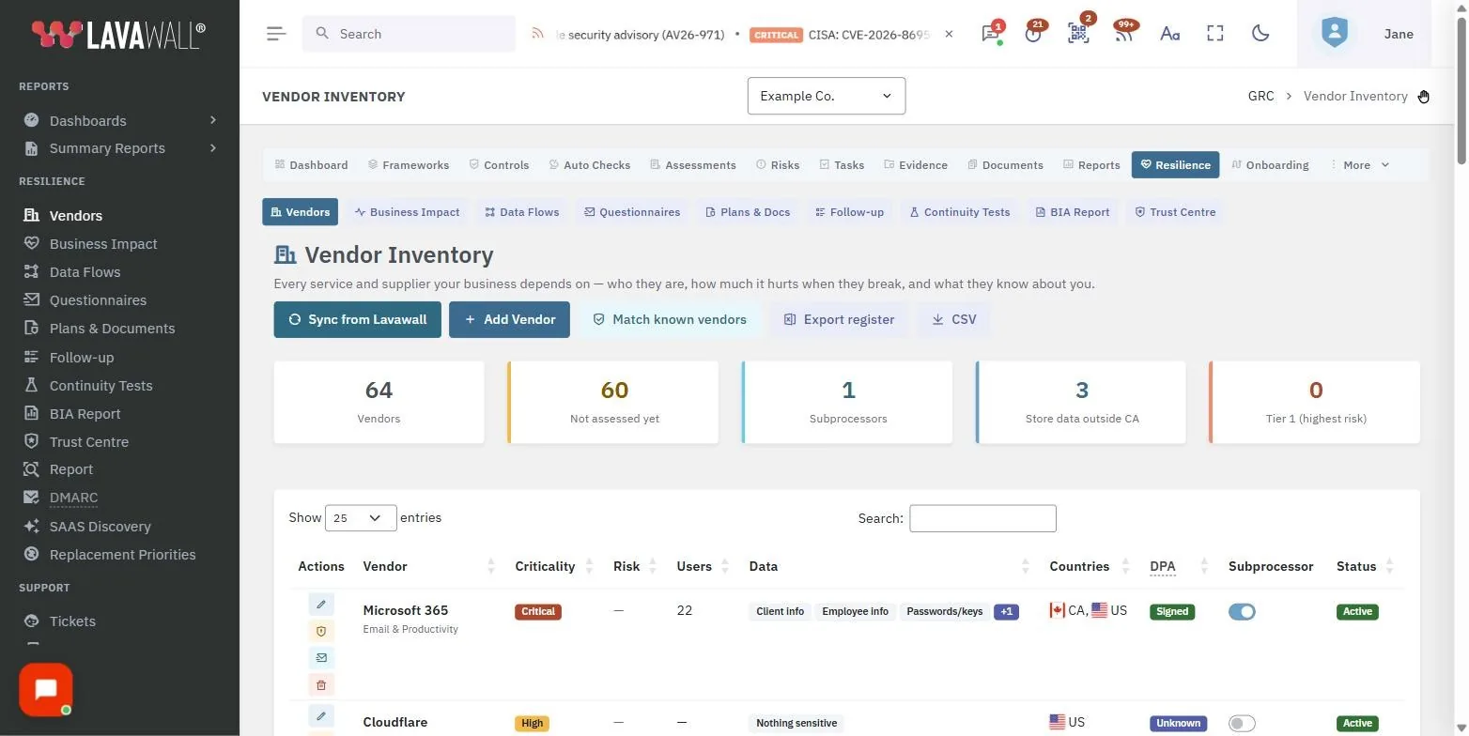Enter fullscreen mode via the brackets icon
This screenshot has width=1469, height=736.
tap(1215, 34)
